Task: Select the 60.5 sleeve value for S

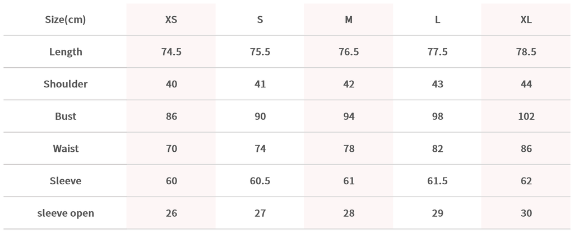Action: (260, 181)
